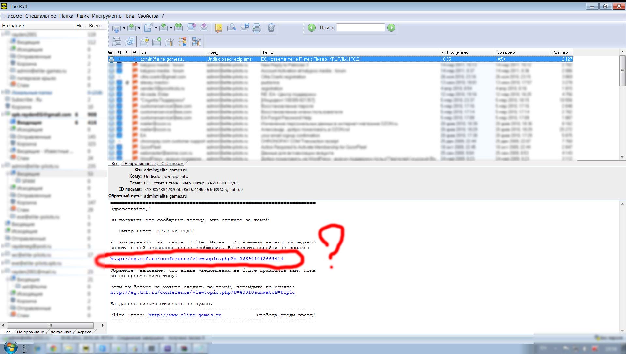626x354 pixels.
Task: Switch to the Адреса tab in folder pane
Action: click(x=84, y=332)
